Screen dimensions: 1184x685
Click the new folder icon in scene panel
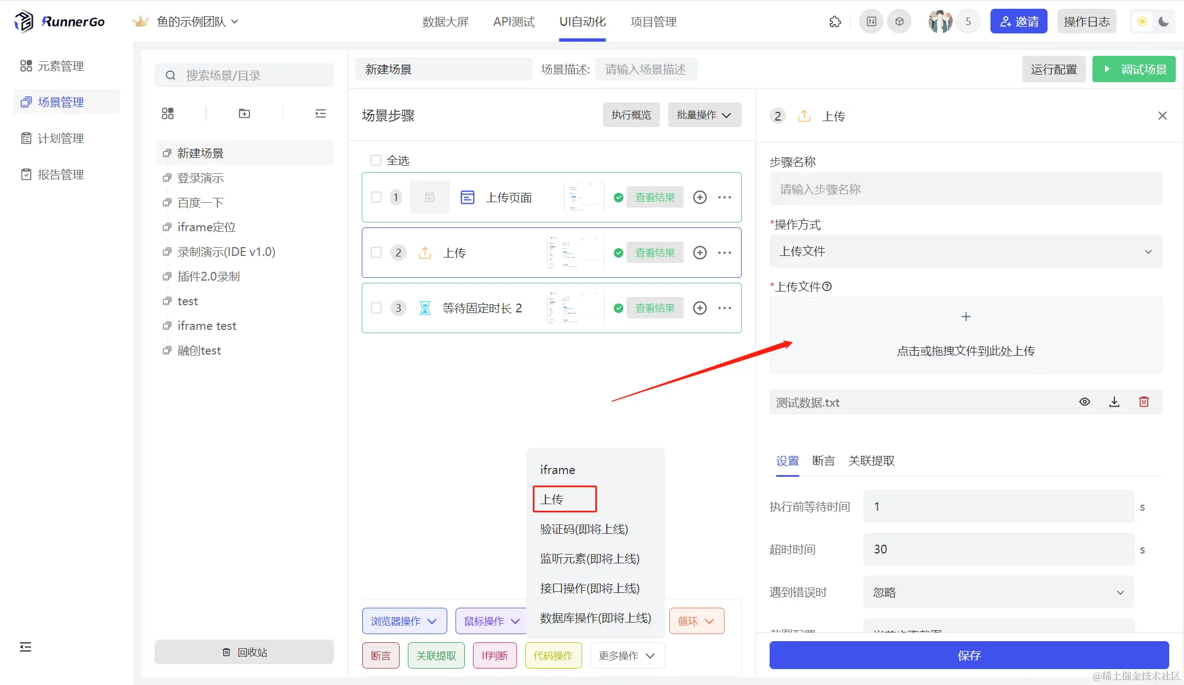(x=244, y=113)
